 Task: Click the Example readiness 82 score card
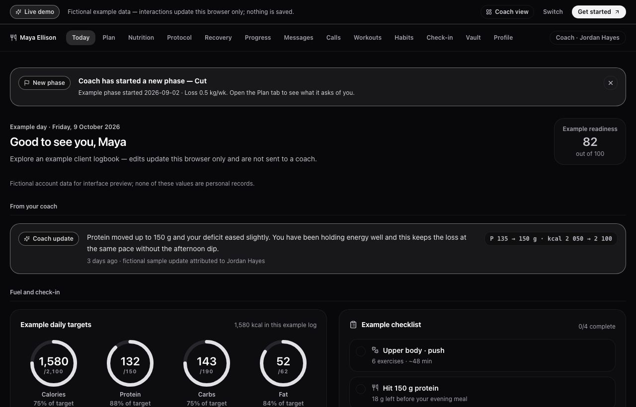pos(590,141)
